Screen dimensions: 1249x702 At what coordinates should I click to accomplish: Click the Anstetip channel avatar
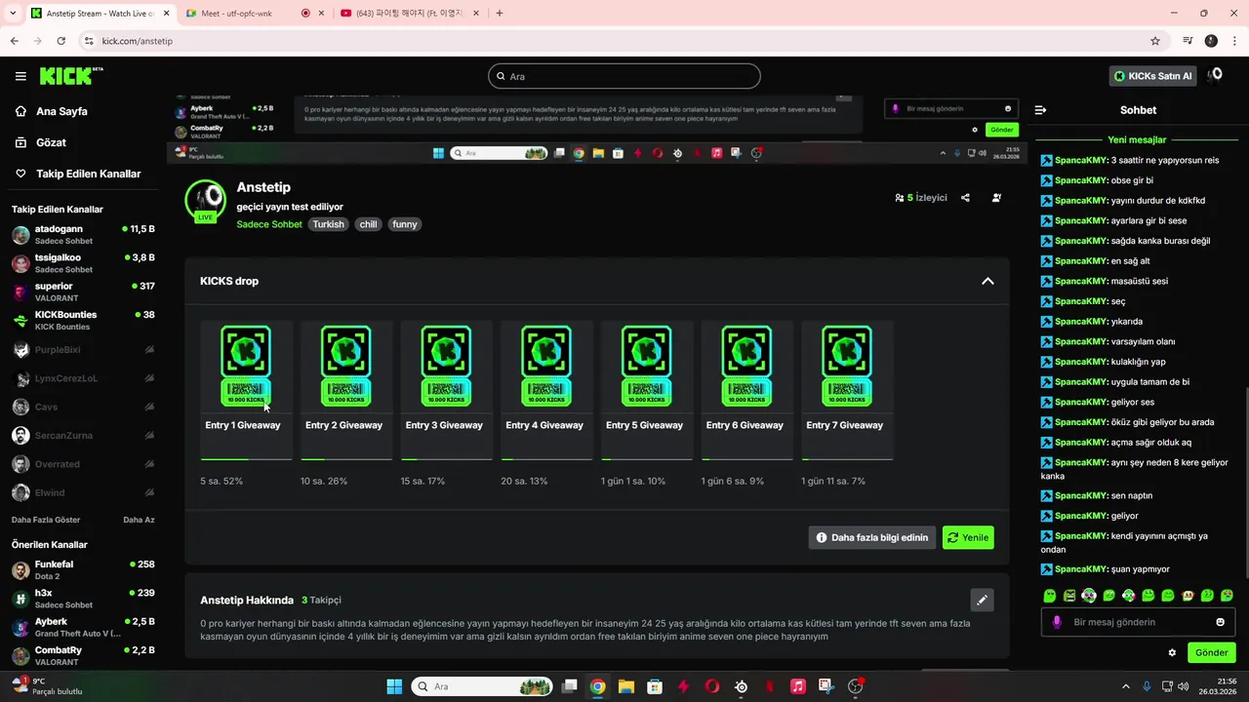point(205,200)
